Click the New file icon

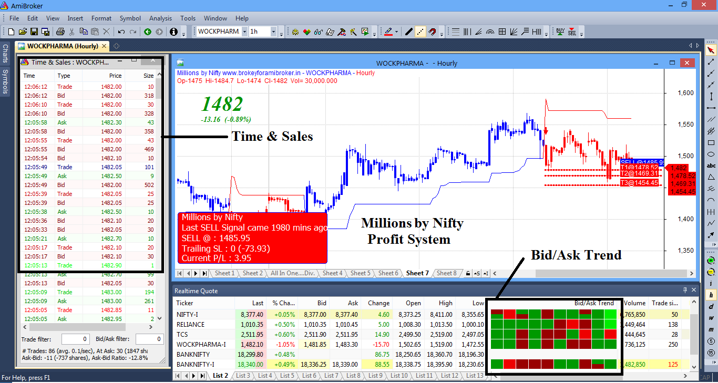pyautogui.click(x=11, y=32)
